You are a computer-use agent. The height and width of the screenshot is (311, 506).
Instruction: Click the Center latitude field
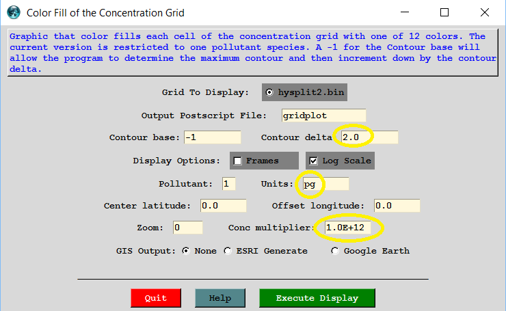click(x=223, y=206)
